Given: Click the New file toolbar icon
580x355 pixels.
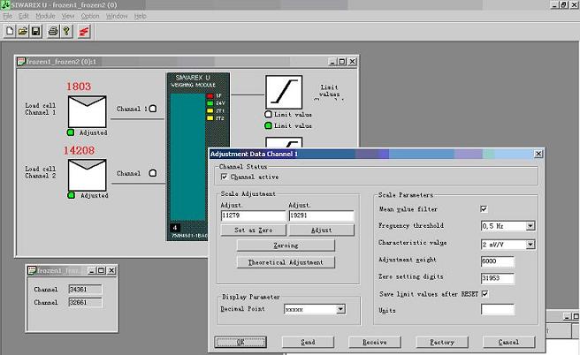Looking at the screenshot, I should (x=10, y=31).
